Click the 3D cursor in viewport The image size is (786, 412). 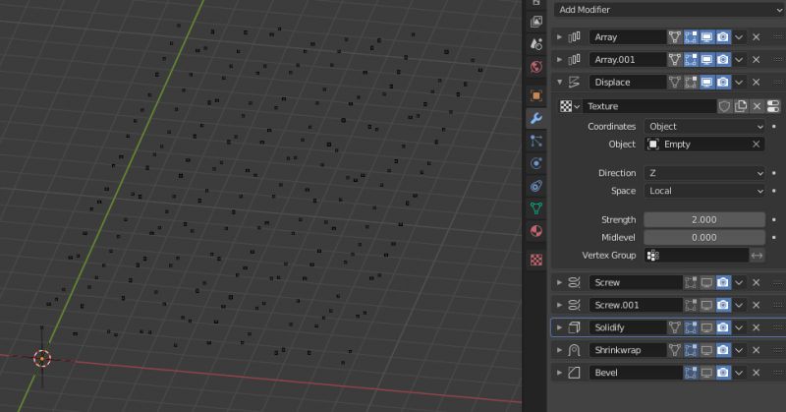click(42, 358)
